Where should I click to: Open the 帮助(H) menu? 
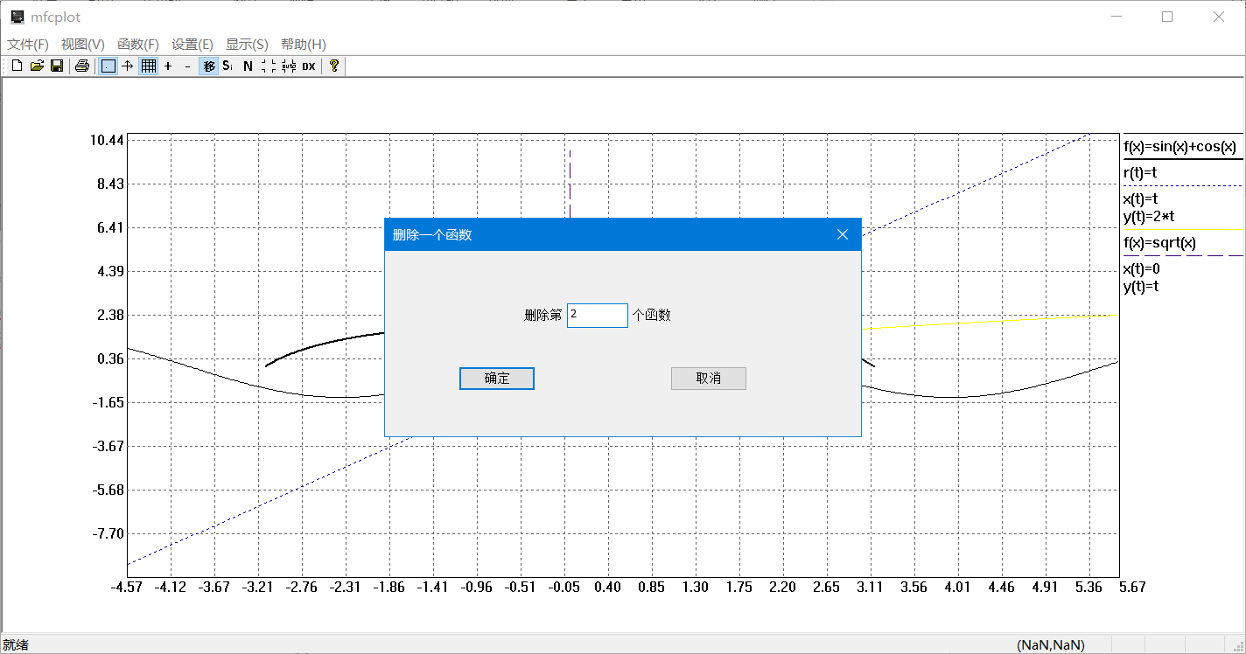pyautogui.click(x=304, y=45)
